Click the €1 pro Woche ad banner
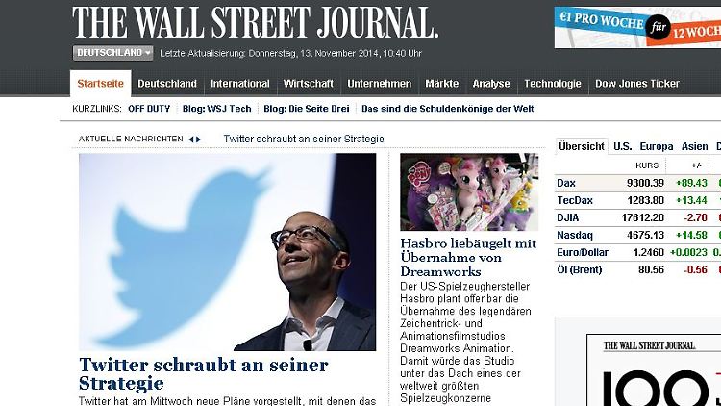Viewport: 721px width, 406px height. click(637, 27)
